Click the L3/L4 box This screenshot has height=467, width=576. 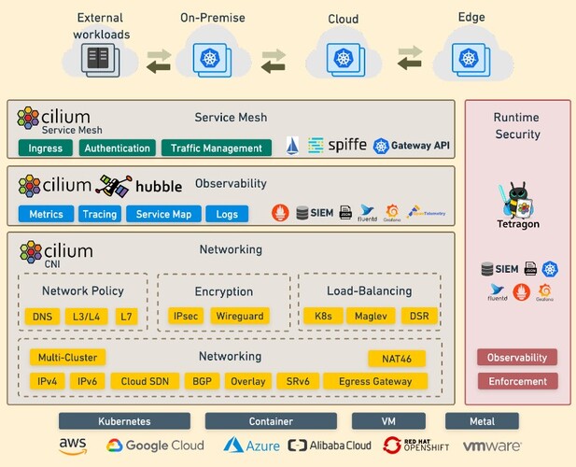point(86,317)
